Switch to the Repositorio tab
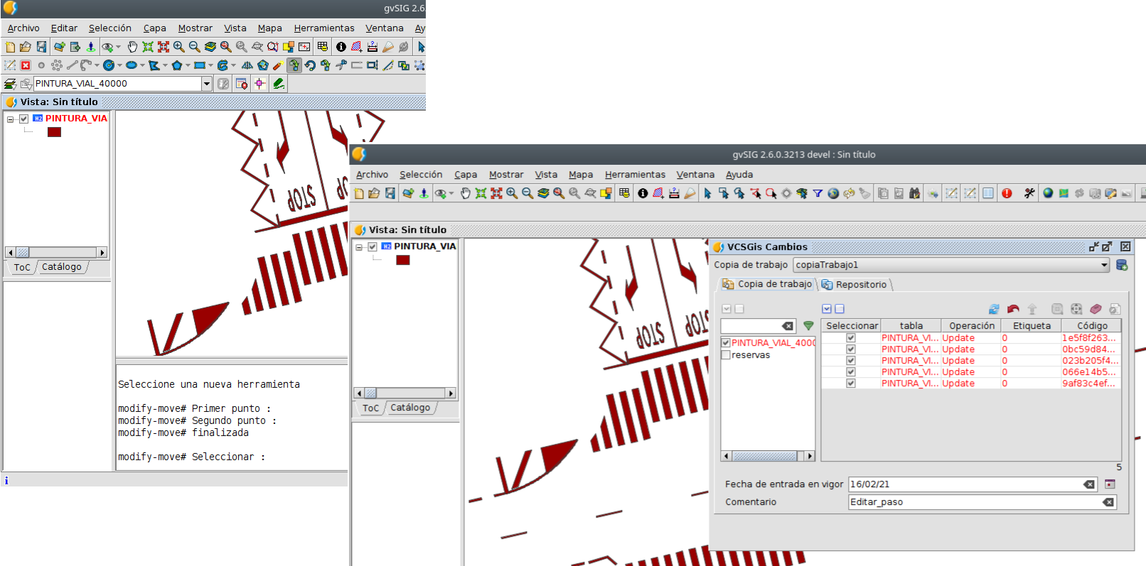The width and height of the screenshot is (1146, 566). 855,285
